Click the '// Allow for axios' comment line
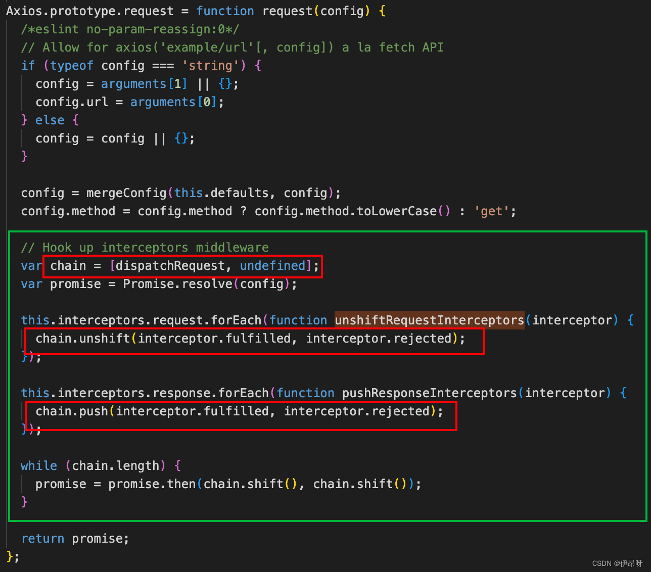This screenshot has height=572, width=651. (x=232, y=47)
